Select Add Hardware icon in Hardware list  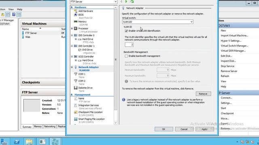coord(76,11)
